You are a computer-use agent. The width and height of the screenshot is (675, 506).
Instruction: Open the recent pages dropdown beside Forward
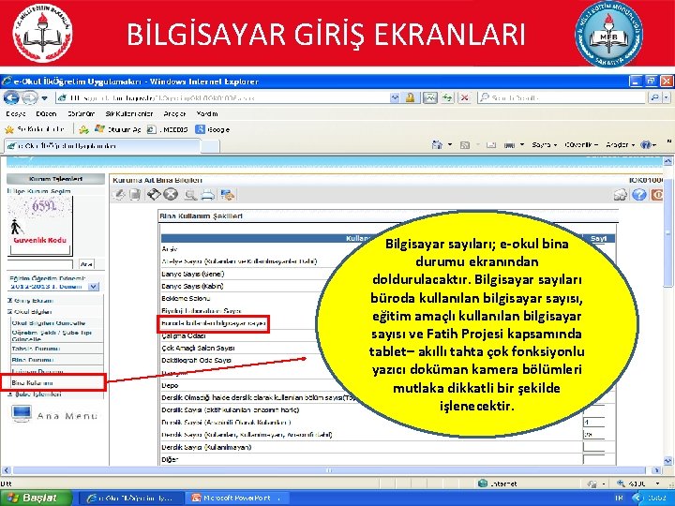pos(44,98)
